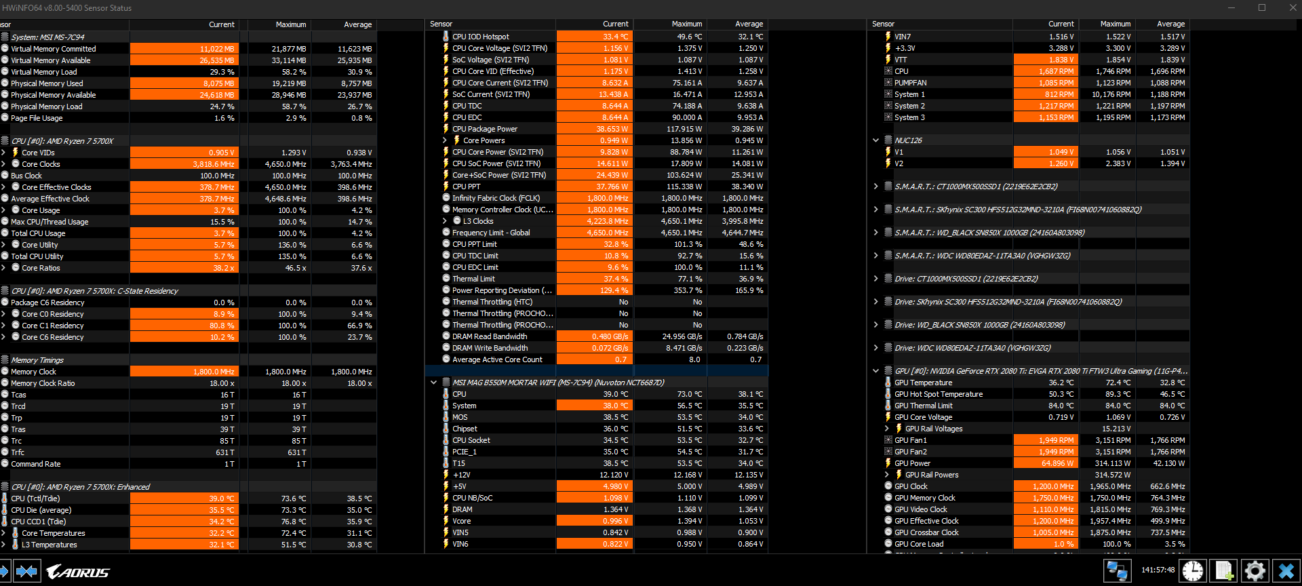Open the remote network computers icon

click(x=1116, y=571)
